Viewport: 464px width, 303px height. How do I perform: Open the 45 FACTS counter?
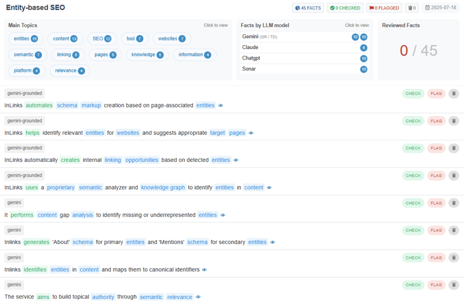[x=308, y=8]
